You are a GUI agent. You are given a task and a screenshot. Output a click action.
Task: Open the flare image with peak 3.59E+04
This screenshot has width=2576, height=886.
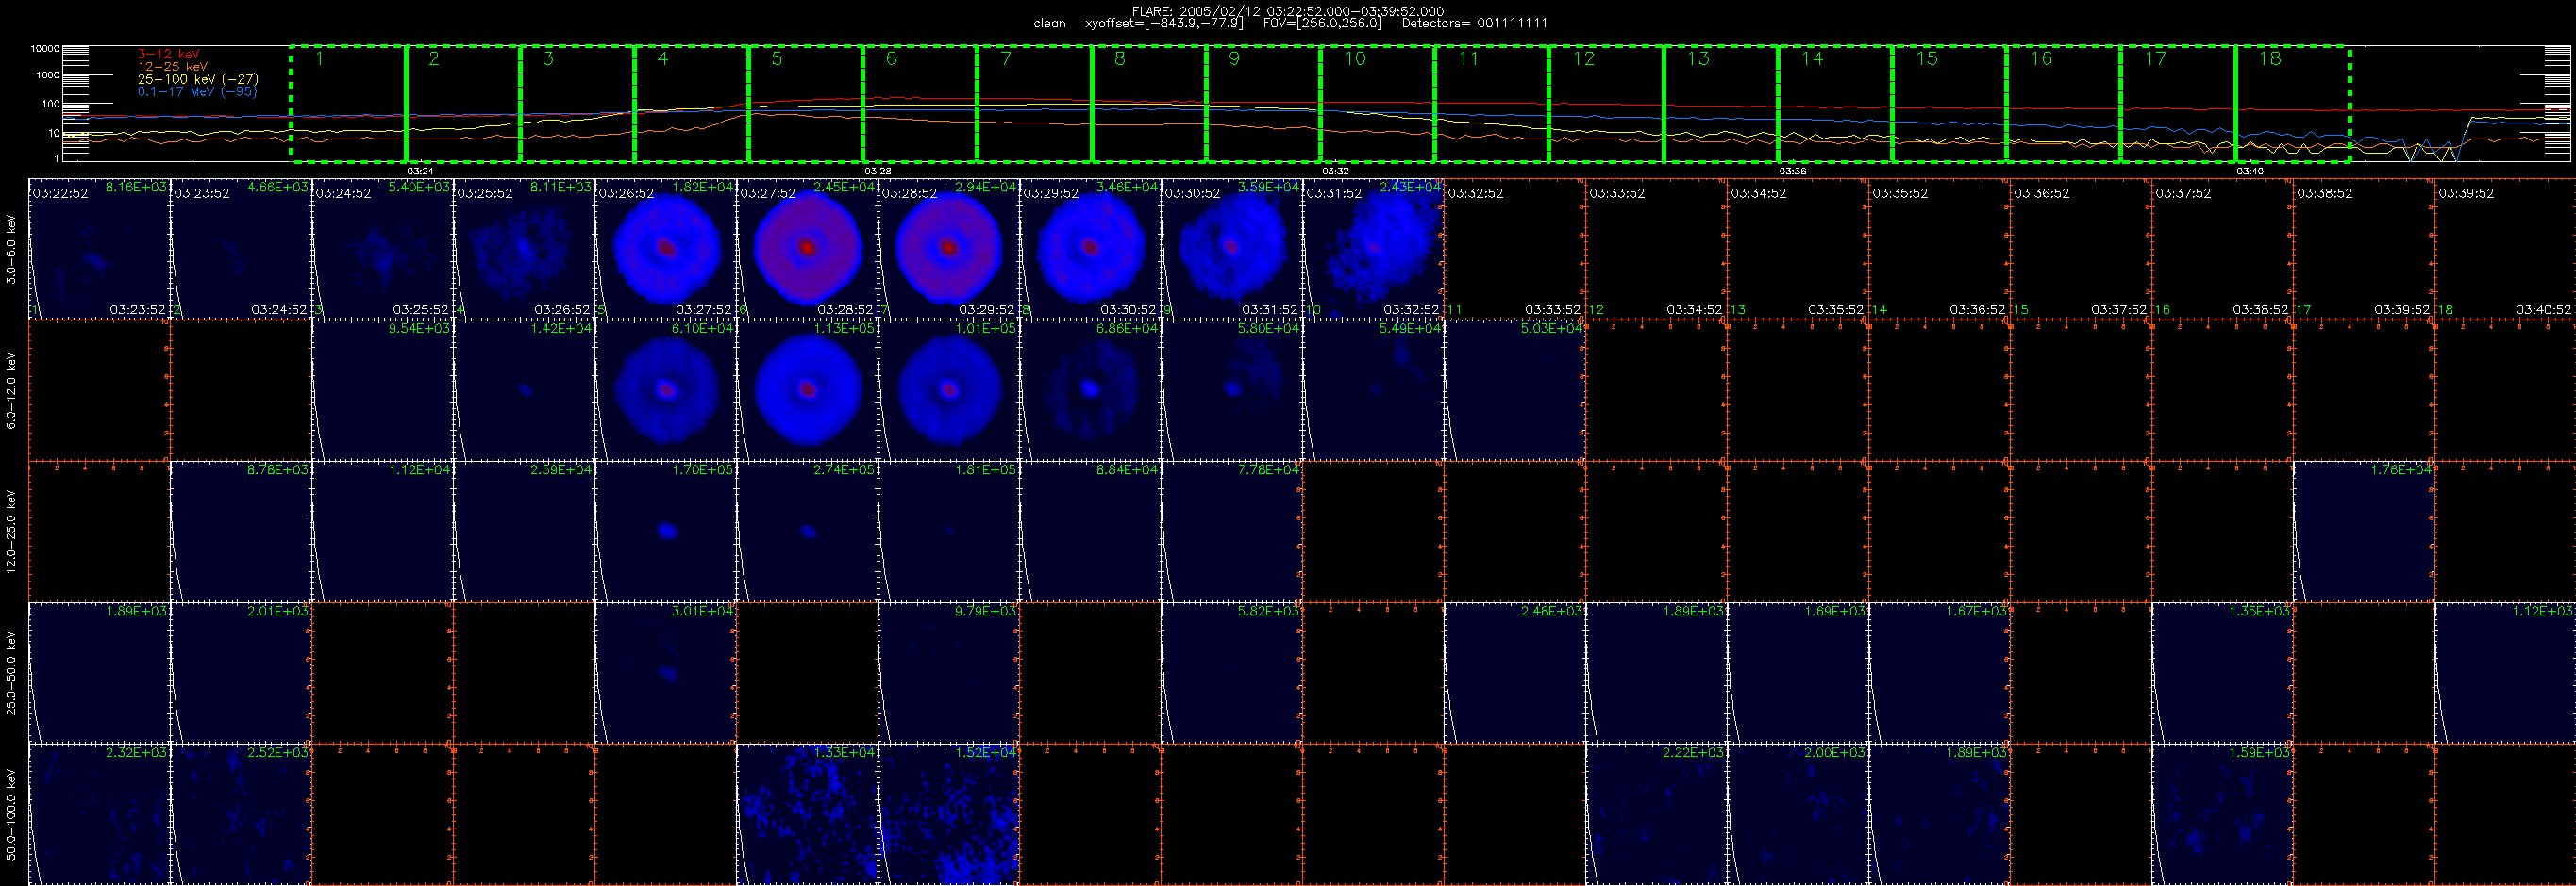pyautogui.click(x=1232, y=249)
